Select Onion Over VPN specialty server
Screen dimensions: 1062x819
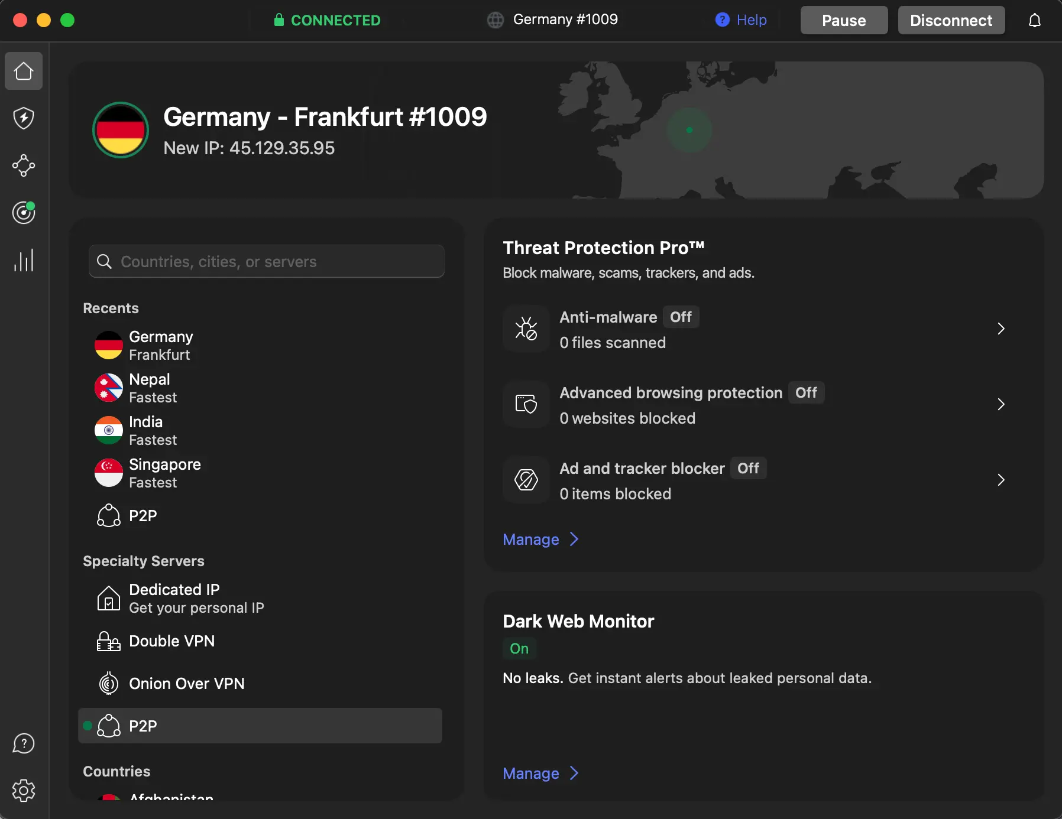click(x=260, y=684)
